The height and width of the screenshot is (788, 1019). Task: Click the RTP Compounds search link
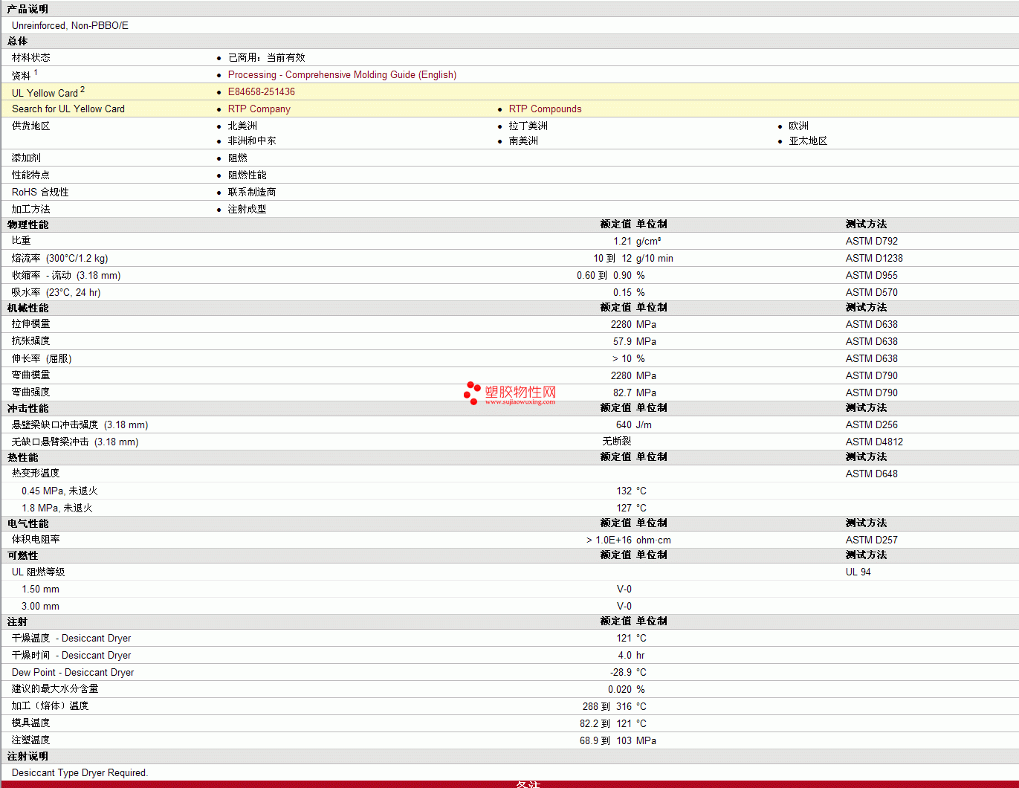point(545,109)
